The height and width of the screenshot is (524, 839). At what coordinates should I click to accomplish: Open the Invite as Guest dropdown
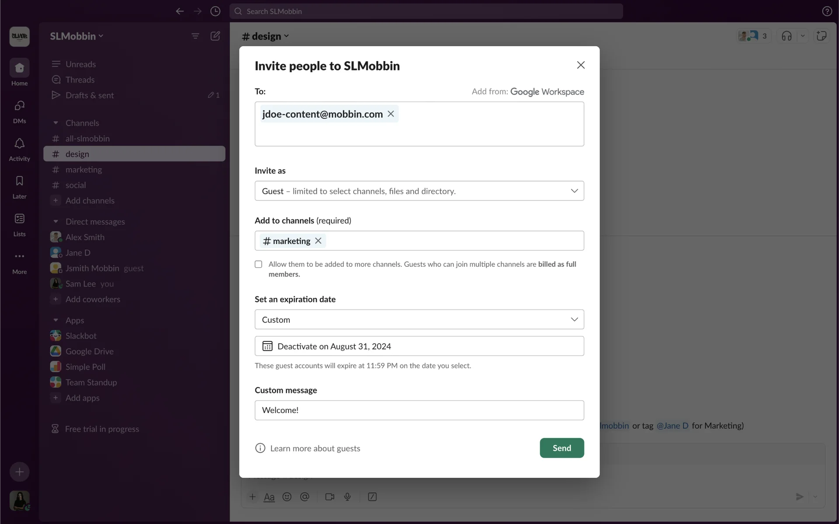(x=419, y=191)
